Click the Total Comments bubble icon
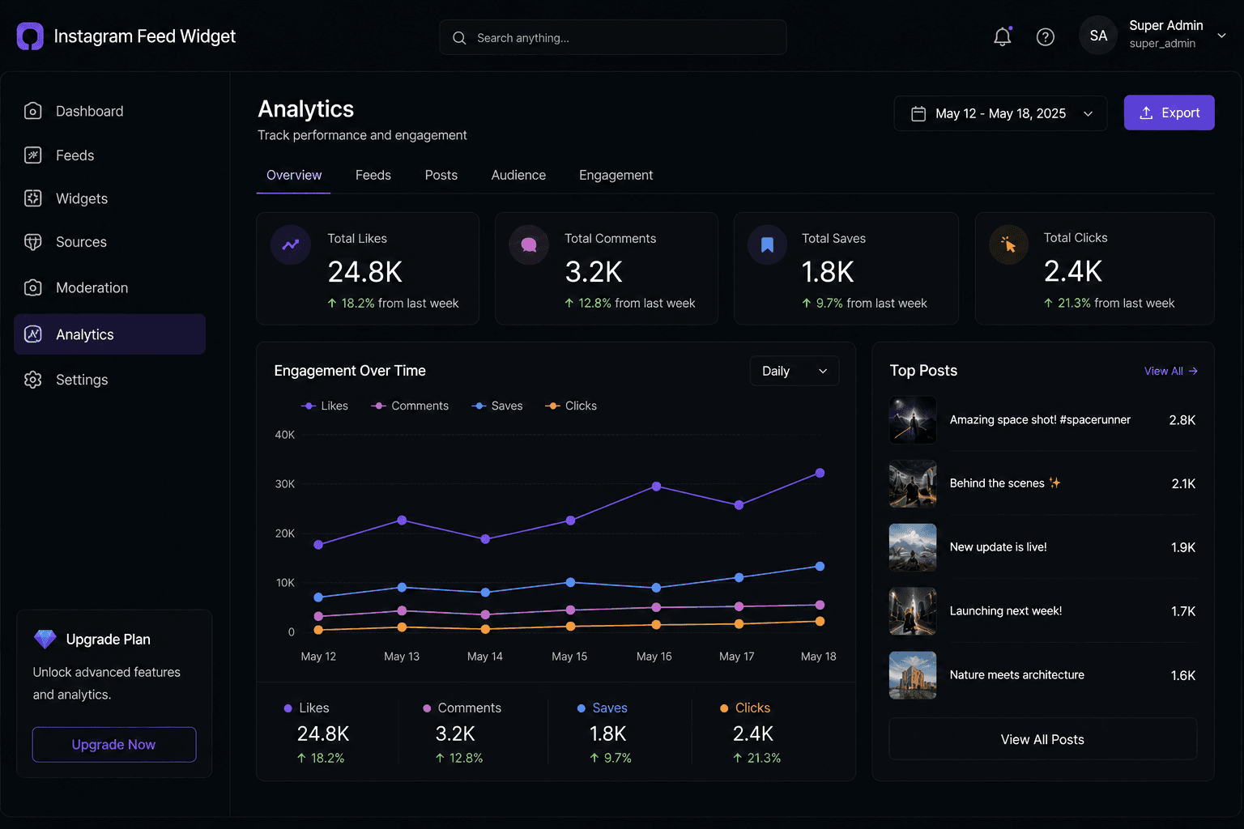The height and width of the screenshot is (829, 1244). click(529, 244)
